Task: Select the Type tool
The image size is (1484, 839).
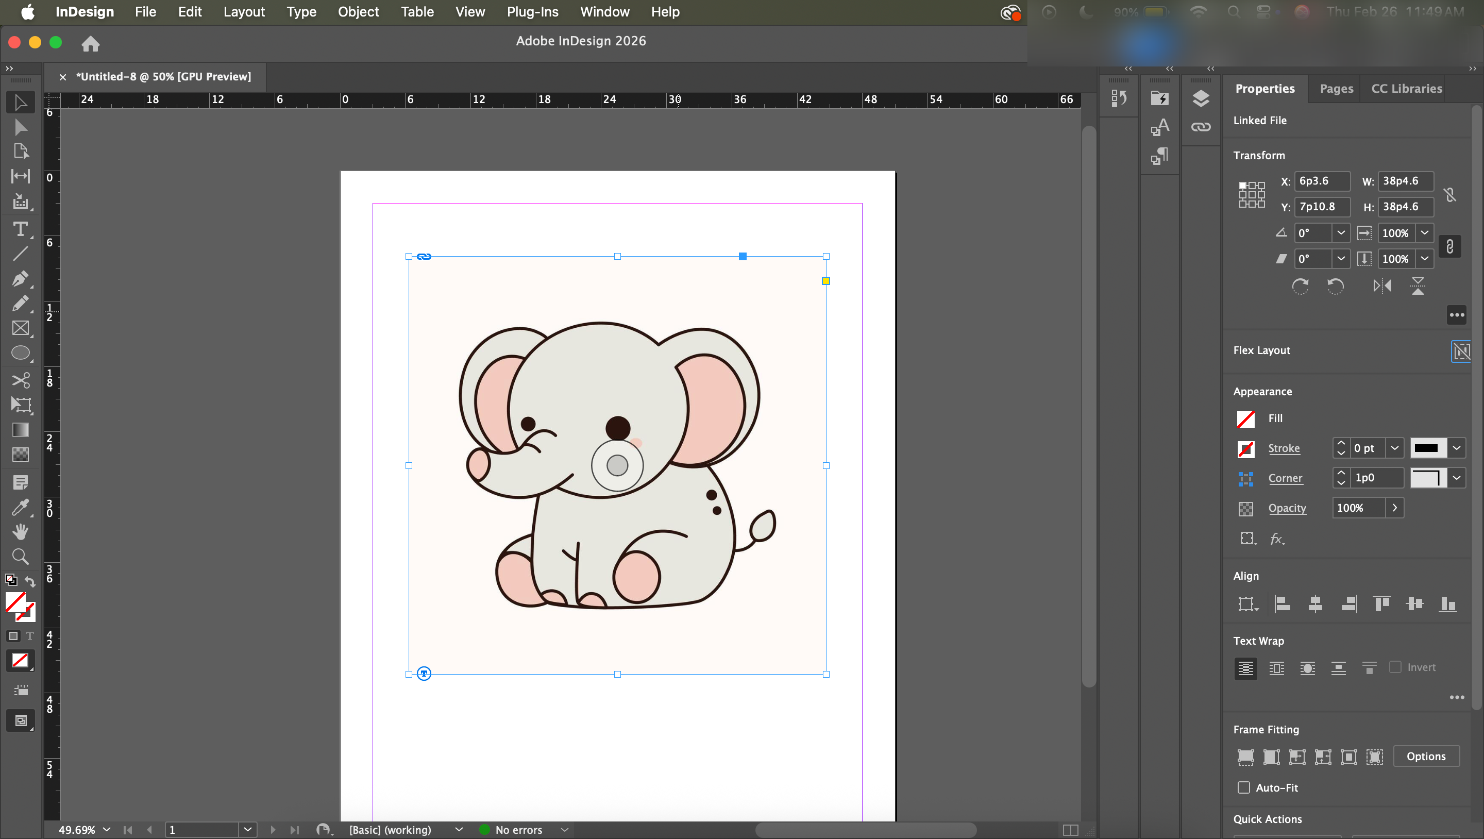Action: [20, 229]
